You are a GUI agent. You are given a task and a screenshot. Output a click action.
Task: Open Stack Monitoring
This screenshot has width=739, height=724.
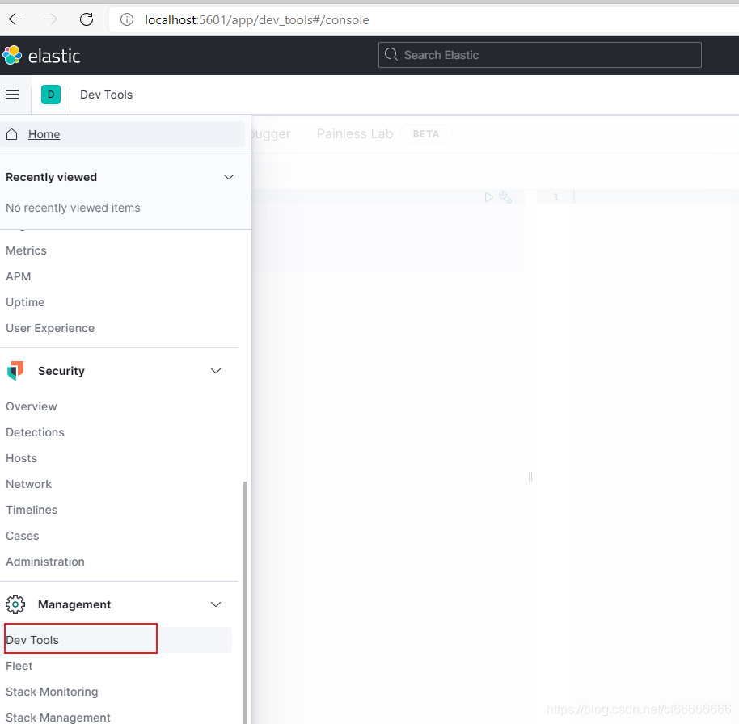click(52, 692)
